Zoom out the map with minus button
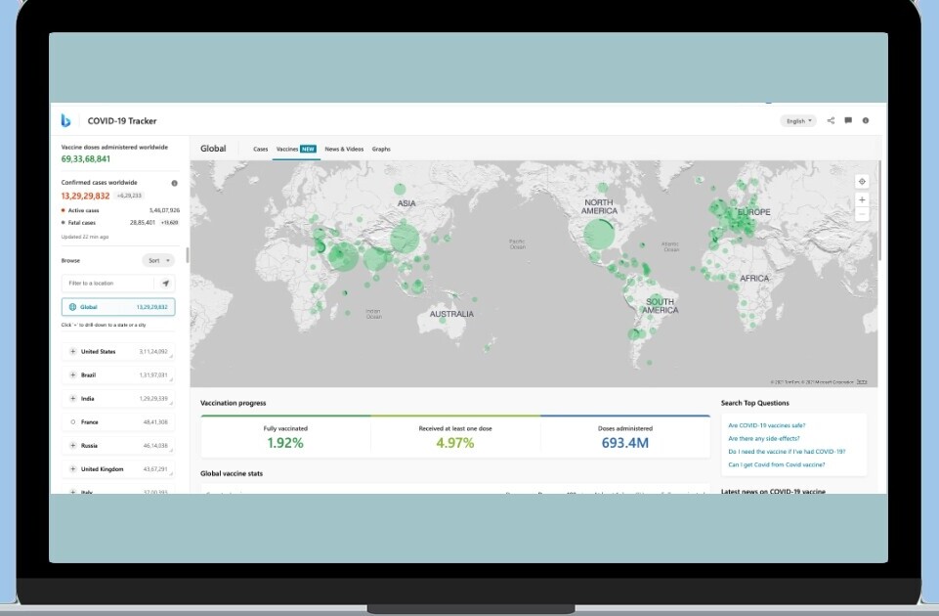Screen dimensions: 939x616 [861, 214]
